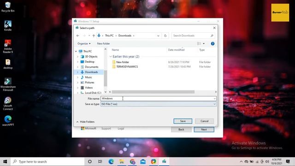The height and width of the screenshot is (166, 295).
Task: Click Back in Windows 11 Setup
Action: pos(181,130)
